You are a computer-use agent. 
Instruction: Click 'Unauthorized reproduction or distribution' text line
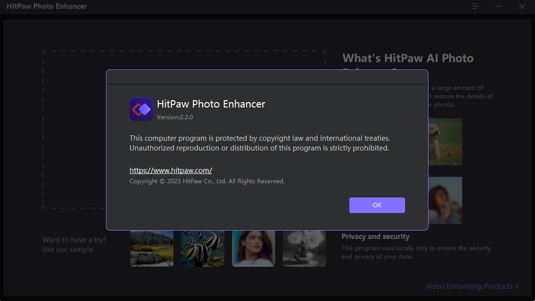pos(259,148)
